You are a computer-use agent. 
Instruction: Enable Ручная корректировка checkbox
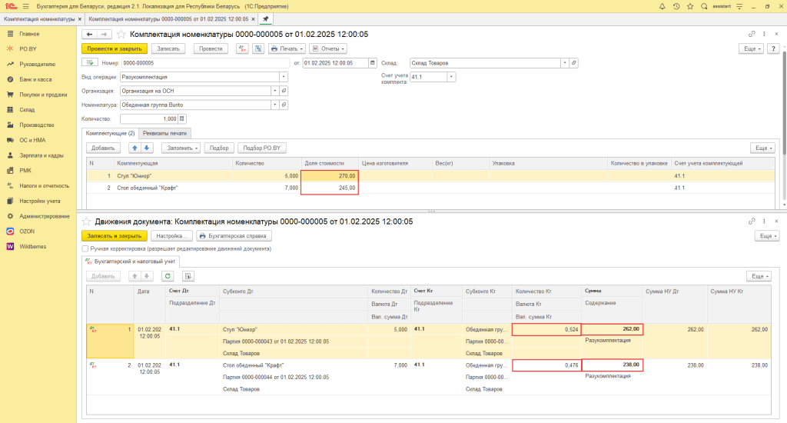pyautogui.click(x=85, y=249)
